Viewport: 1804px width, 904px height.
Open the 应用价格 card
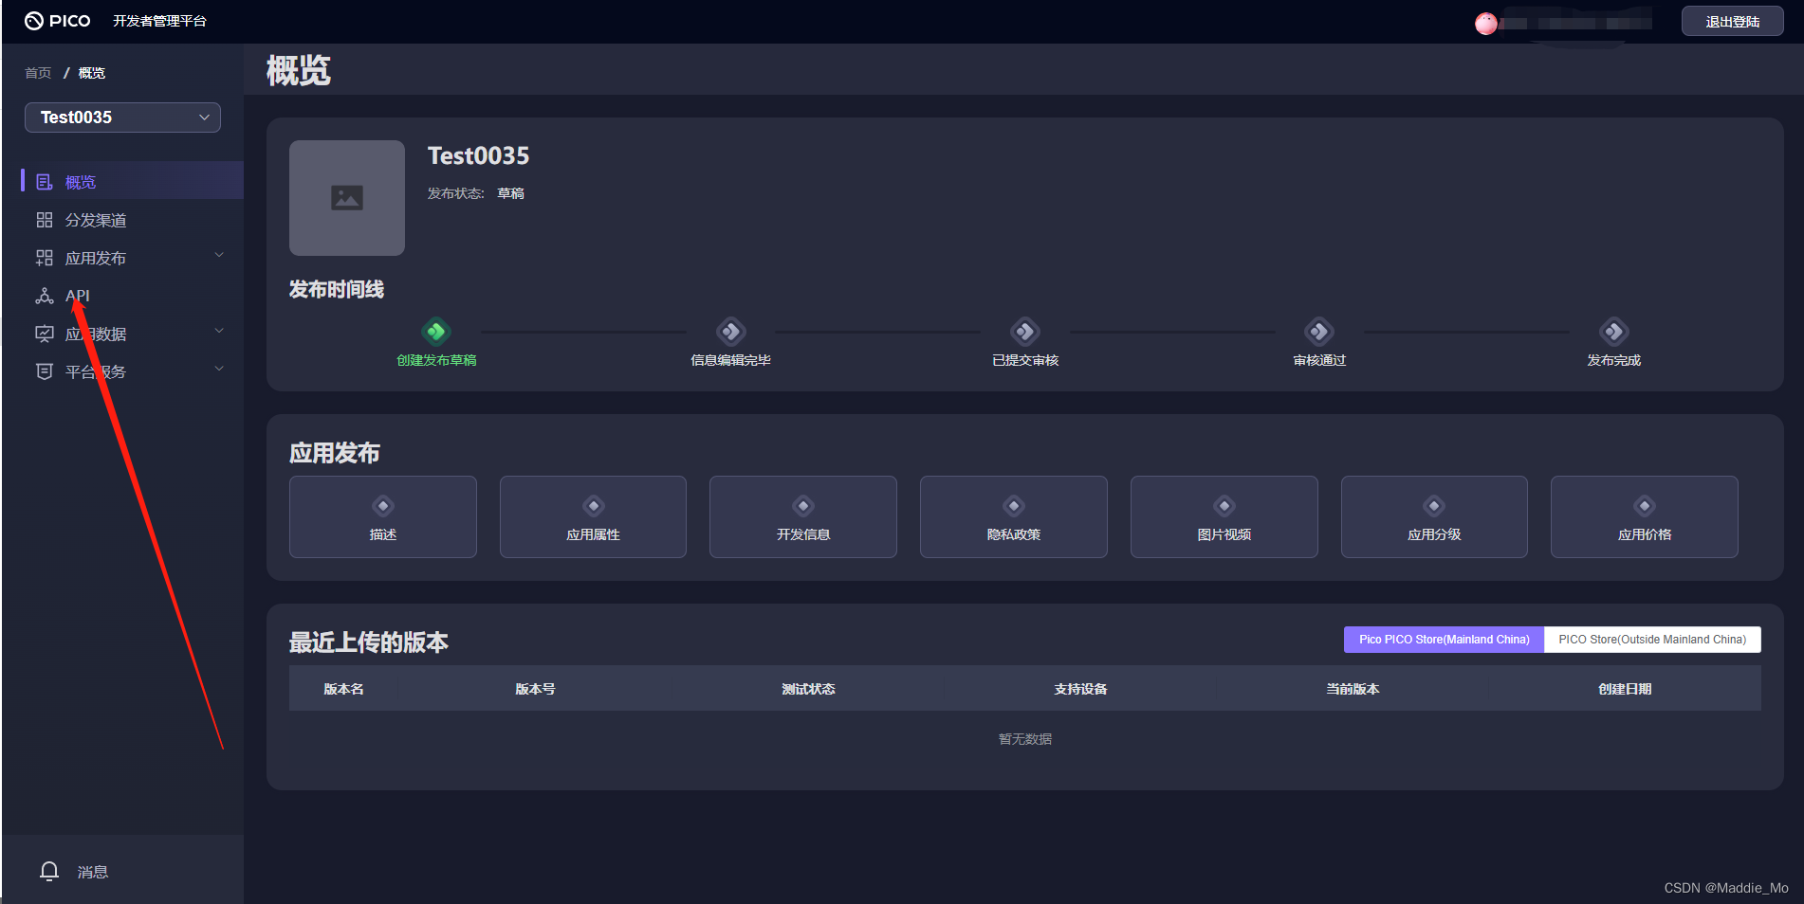pos(1645,517)
